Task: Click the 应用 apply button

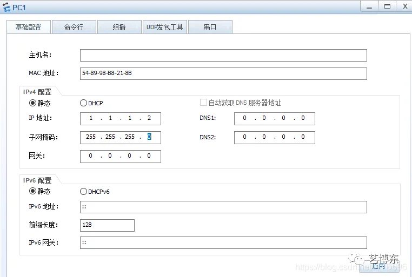Action: tap(379, 266)
